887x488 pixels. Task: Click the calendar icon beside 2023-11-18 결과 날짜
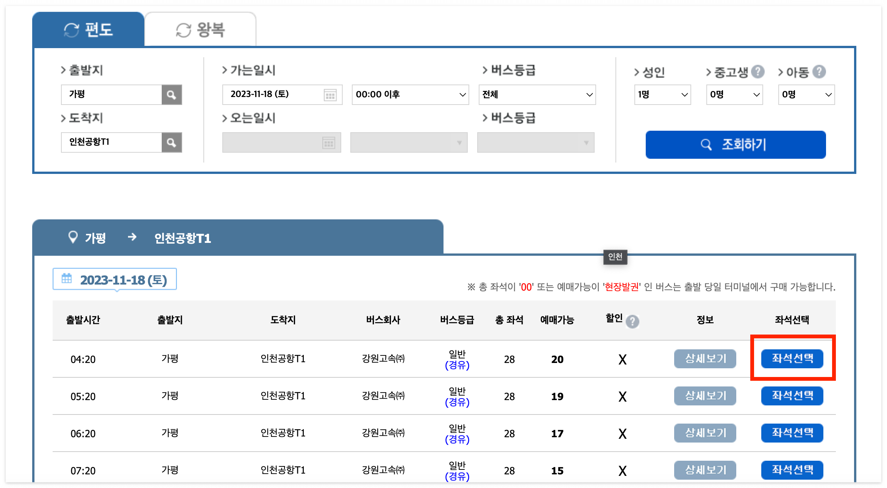pyautogui.click(x=67, y=279)
